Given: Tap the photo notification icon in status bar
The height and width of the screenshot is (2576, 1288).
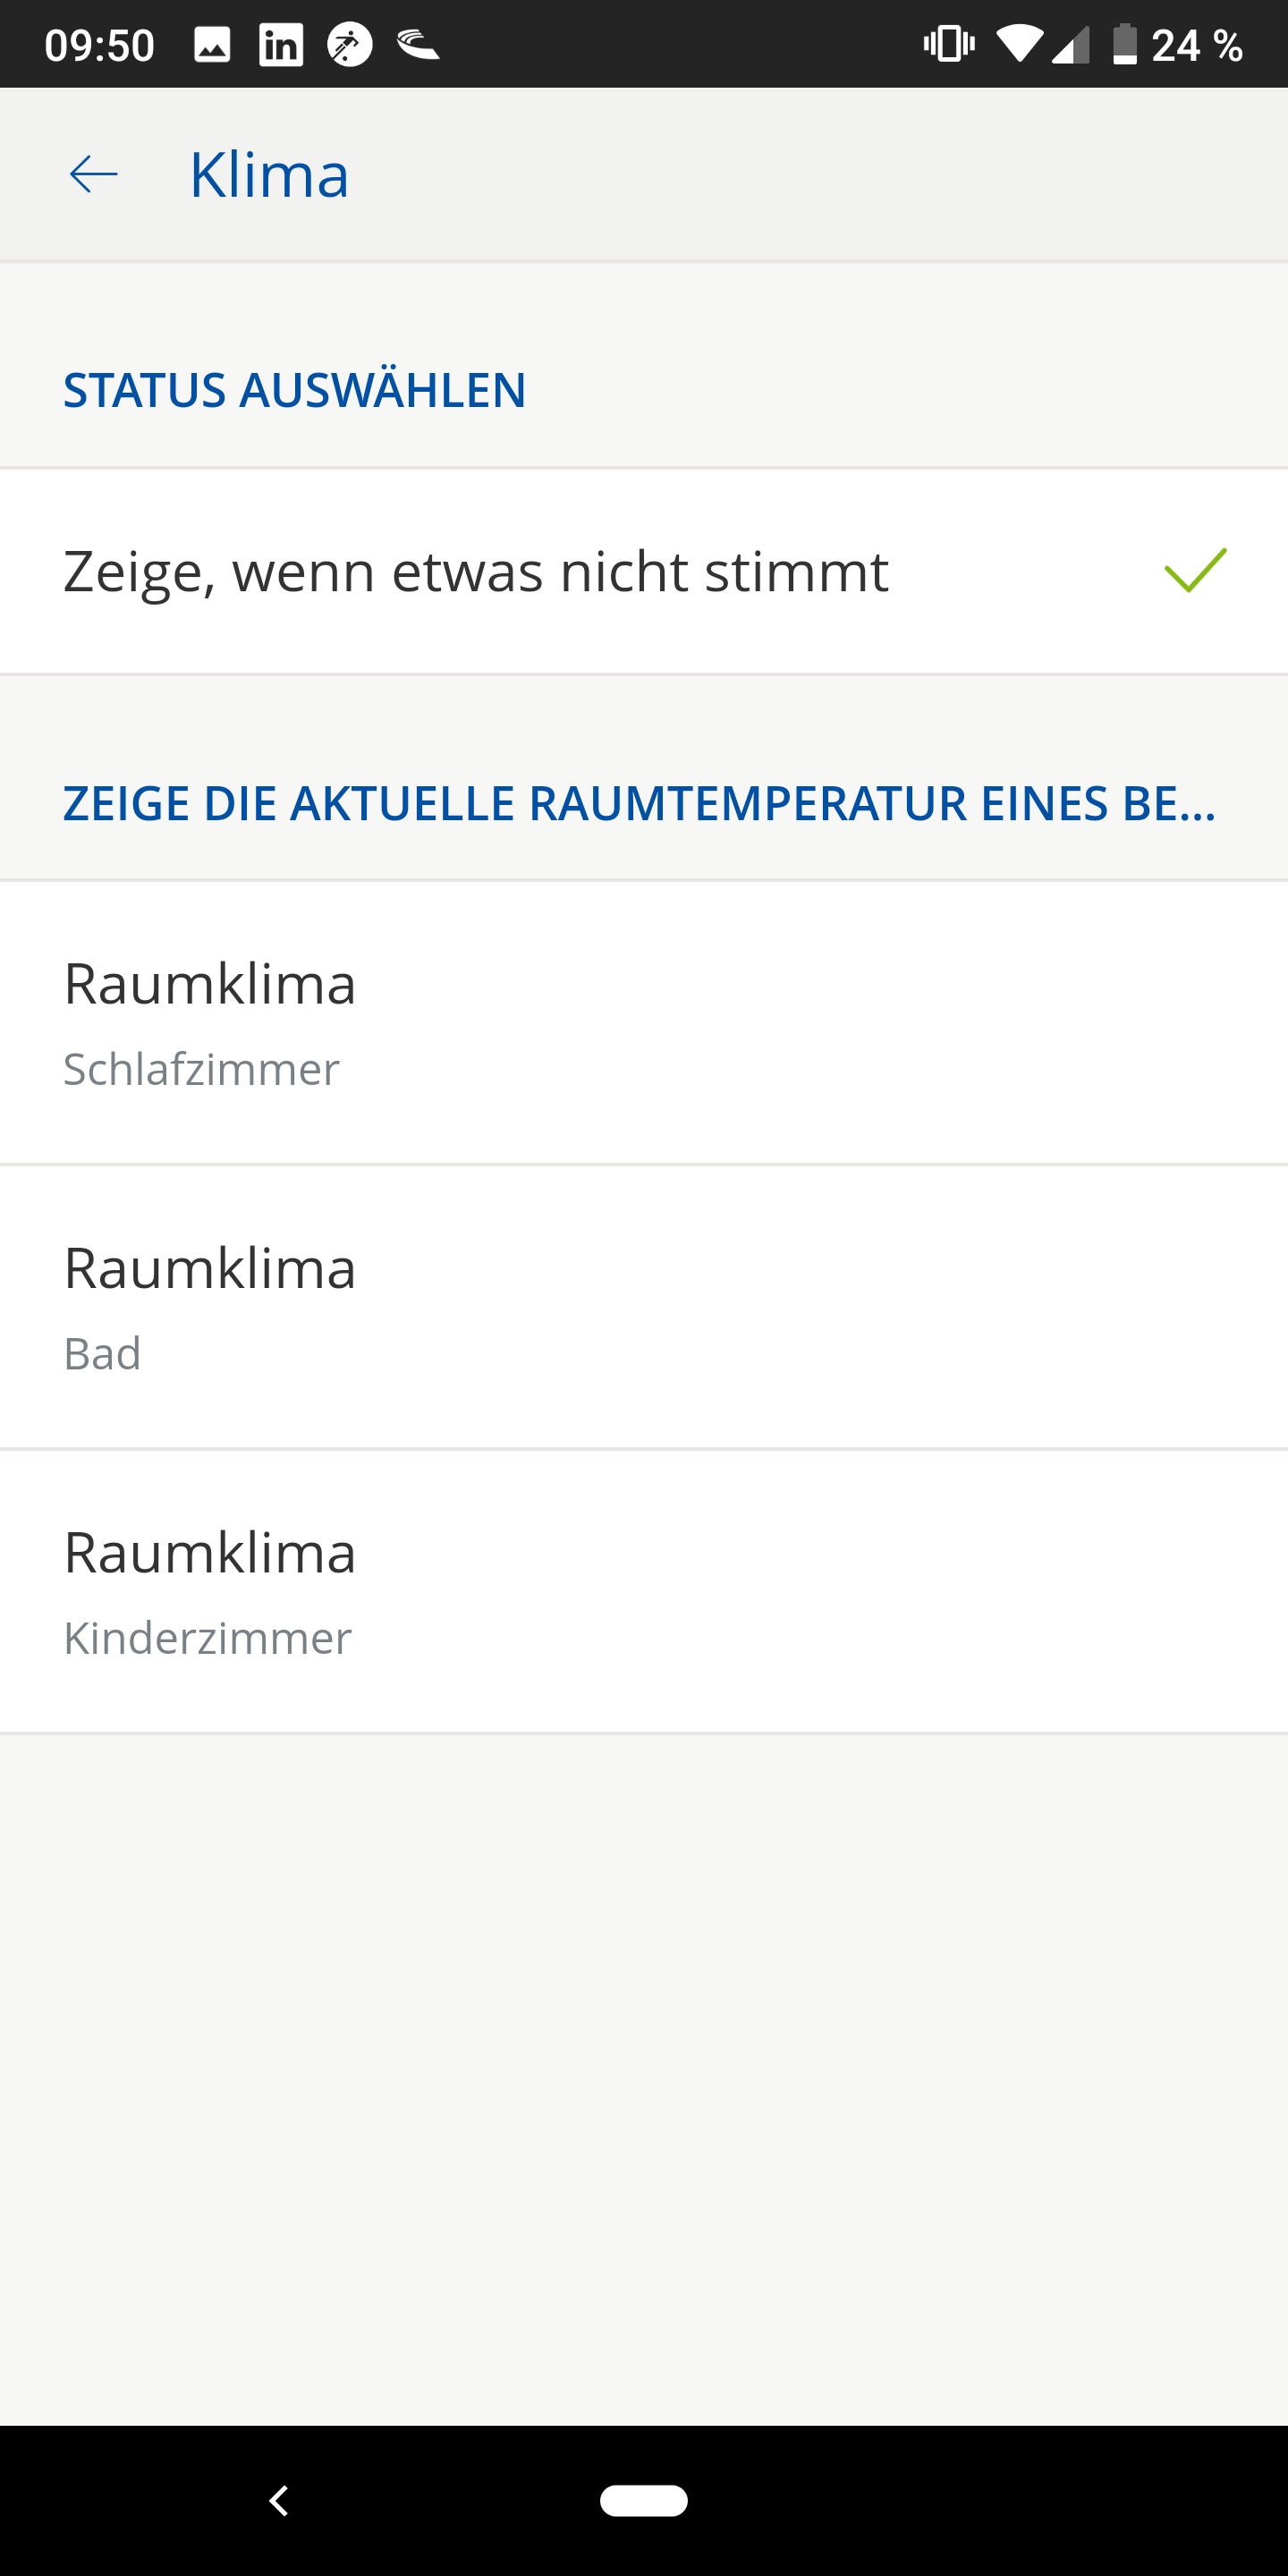Looking at the screenshot, I should [x=212, y=45].
